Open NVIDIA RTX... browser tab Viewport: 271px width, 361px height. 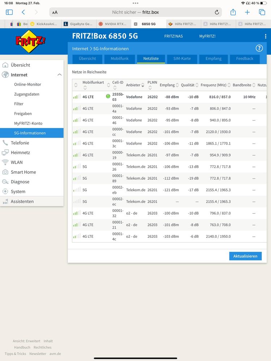click(114, 24)
